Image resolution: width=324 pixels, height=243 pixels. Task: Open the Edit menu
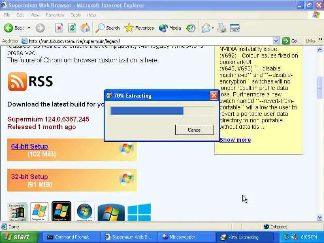pos(20,15)
